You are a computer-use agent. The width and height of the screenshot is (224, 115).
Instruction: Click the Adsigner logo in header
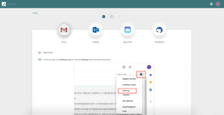point(9,4)
